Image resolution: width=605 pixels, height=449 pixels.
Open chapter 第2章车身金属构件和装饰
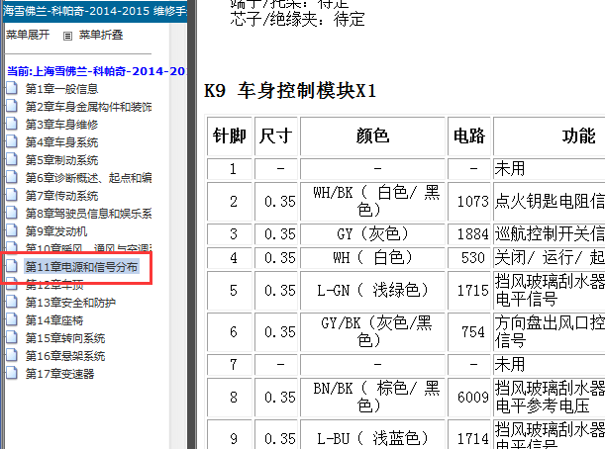[x=88, y=107]
